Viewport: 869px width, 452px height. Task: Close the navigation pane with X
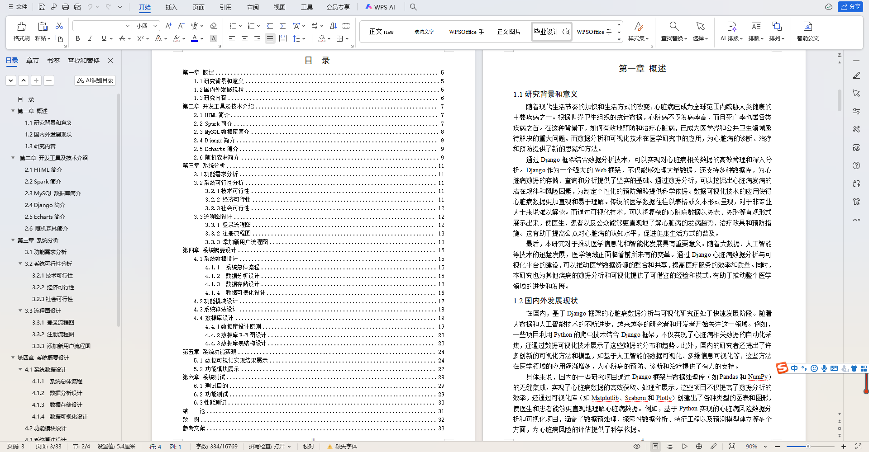[x=110, y=61]
